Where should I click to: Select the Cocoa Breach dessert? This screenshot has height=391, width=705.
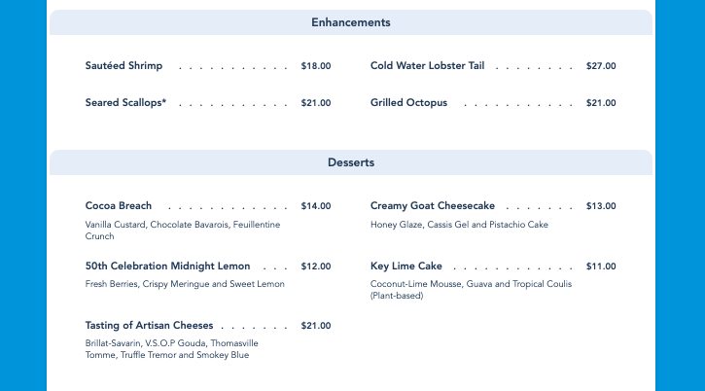(x=119, y=206)
